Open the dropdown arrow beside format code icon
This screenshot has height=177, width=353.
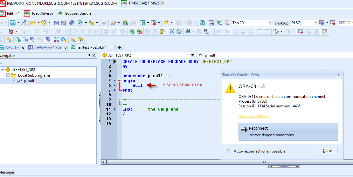click(281, 31)
